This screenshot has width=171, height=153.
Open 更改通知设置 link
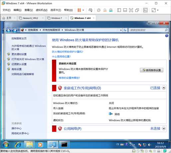pyautogui.click(x=19, y=54)
